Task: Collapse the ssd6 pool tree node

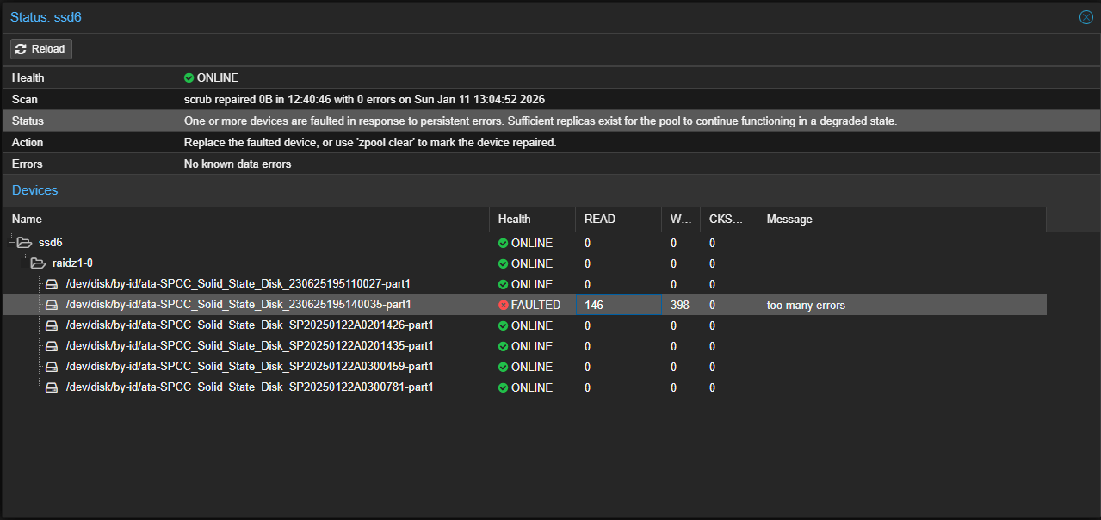Action: pos(10,243)
